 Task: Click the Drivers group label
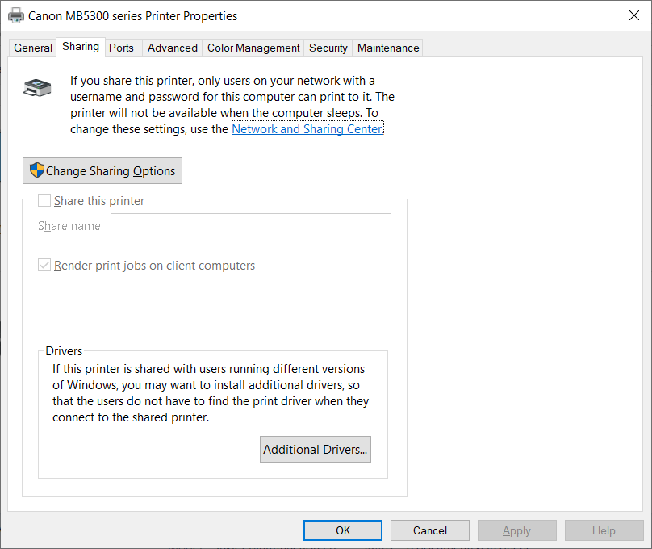point(64,351)
